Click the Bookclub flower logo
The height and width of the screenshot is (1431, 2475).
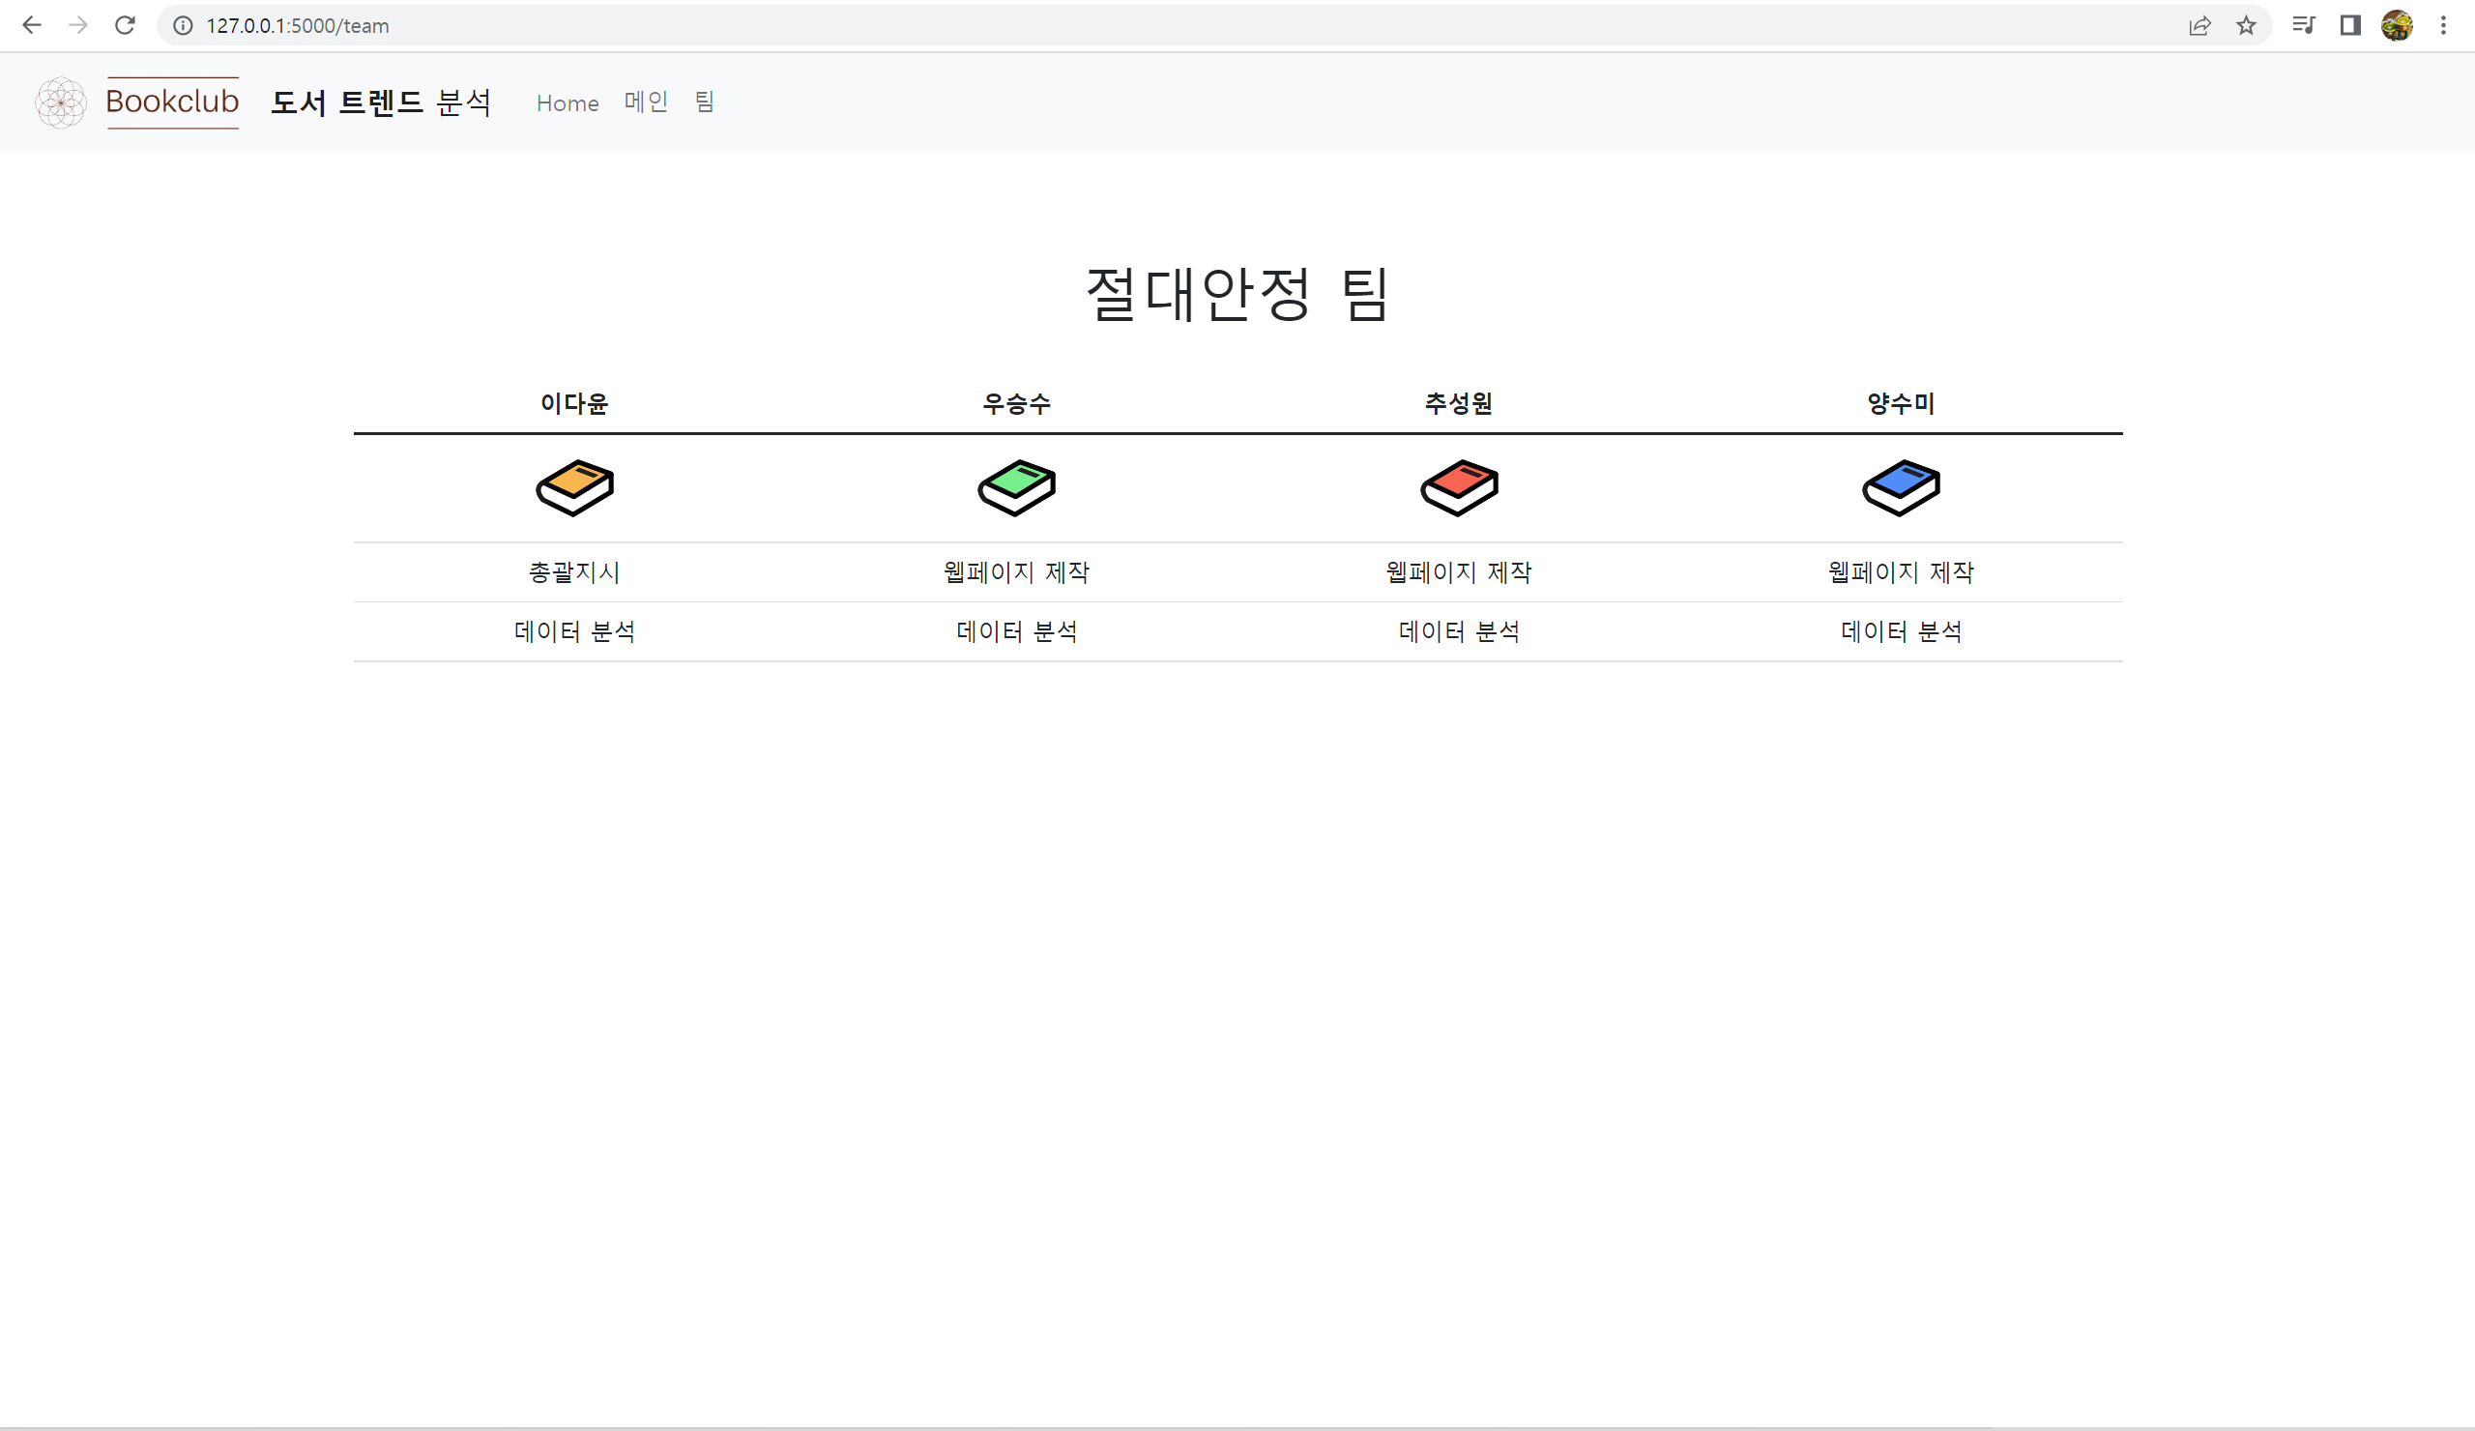coord(60,102)
